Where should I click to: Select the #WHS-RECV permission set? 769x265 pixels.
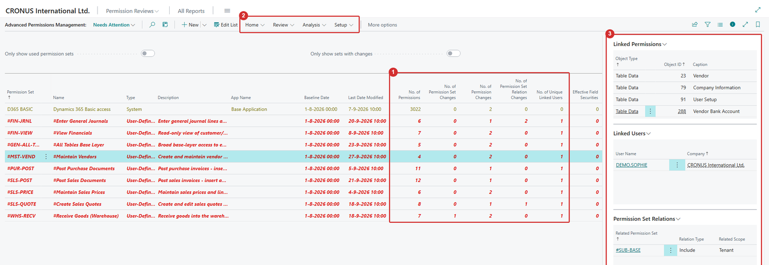pos(21,216)
